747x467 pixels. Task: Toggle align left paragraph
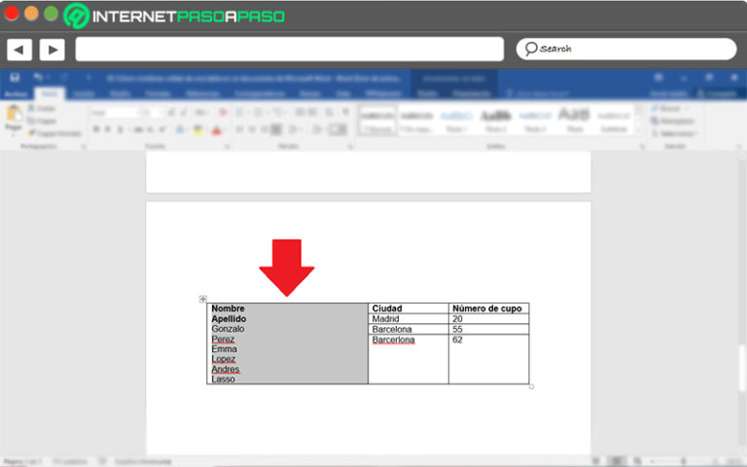(x=239, y=129)
